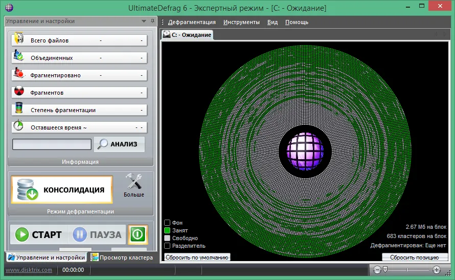Click the pin icon of Управление и настройки panel
Screen dimensions: 455x280
[x=153, y=21]
